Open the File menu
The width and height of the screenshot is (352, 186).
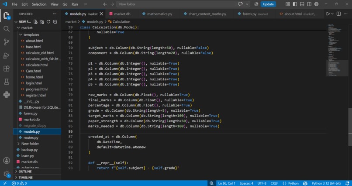click(x=14, y=4)
